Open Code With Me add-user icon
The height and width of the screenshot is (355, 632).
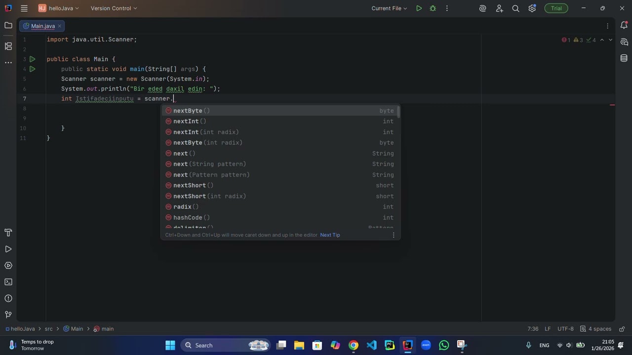499,8
